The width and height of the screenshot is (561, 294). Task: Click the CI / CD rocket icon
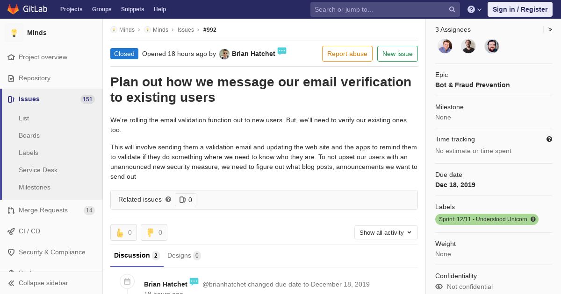(11, 231)
